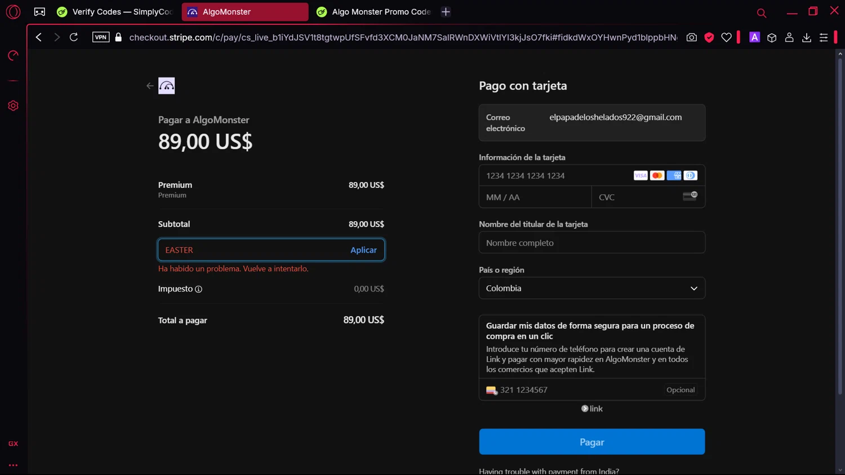
Task: Click the GX sidebar logo
Action: pos(13,443)
